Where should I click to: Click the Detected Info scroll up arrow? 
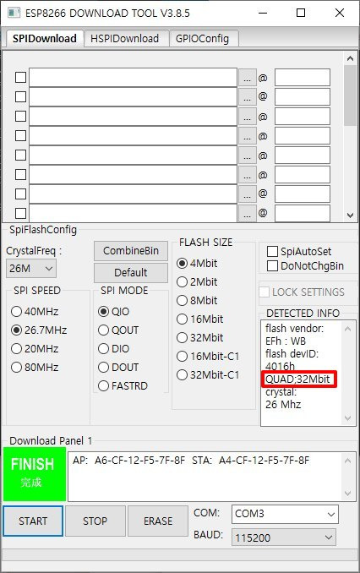coord(348,329)
